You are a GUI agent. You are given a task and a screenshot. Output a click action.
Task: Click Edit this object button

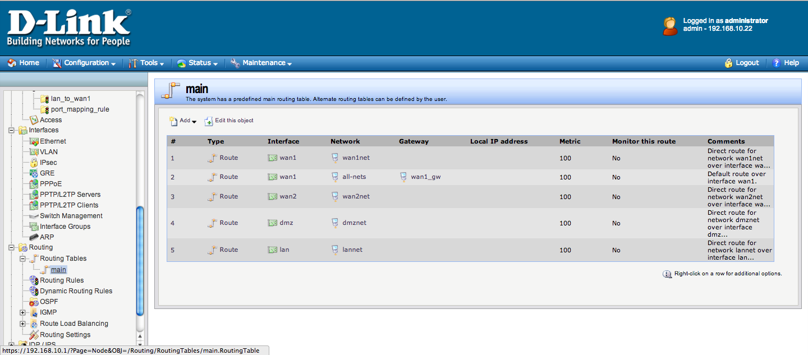(229, 121)
